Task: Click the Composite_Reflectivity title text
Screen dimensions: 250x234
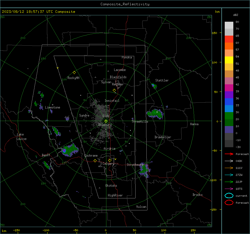Action: pyautogui.click(x=125, y=4)
